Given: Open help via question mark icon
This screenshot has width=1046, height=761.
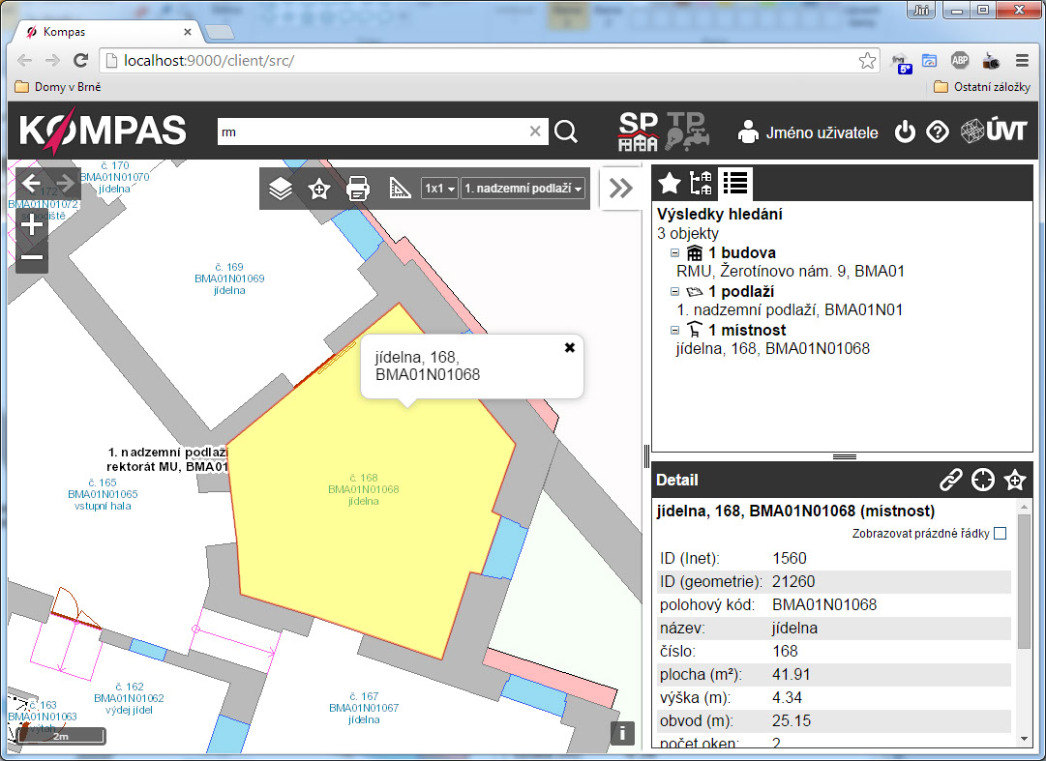Looking at the screenshot, I should [937, 132].
